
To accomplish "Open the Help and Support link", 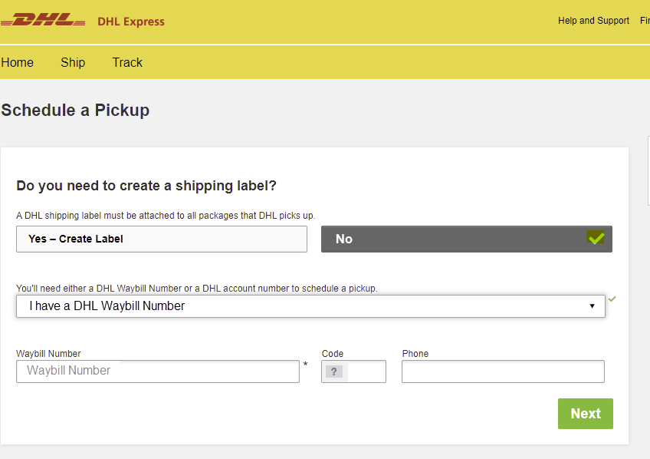I will (593, 21).
